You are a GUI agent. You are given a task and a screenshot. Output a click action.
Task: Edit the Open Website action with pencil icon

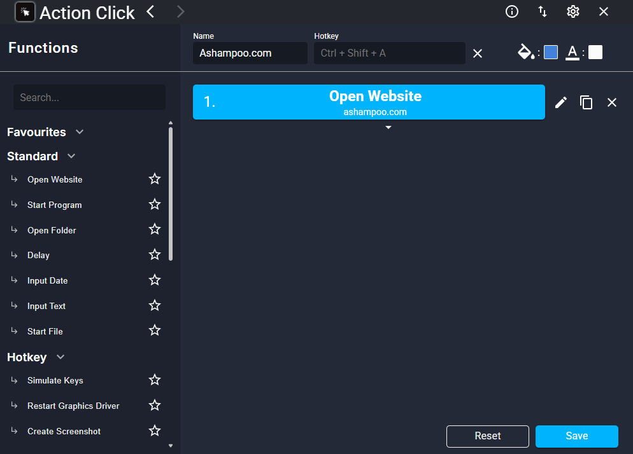coord(561,102)
